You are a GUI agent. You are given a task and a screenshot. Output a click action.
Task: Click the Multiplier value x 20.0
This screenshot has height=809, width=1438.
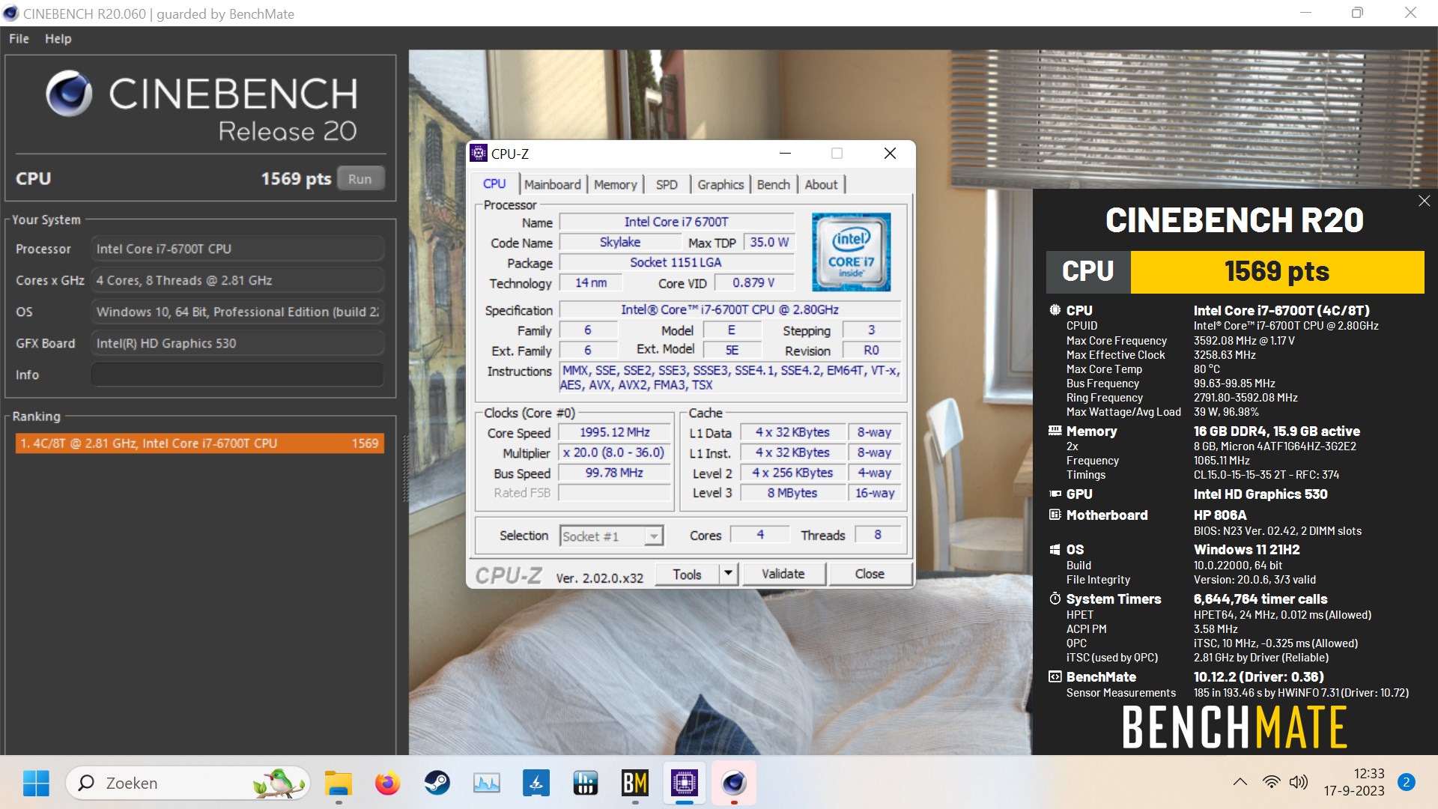(615, 452)
